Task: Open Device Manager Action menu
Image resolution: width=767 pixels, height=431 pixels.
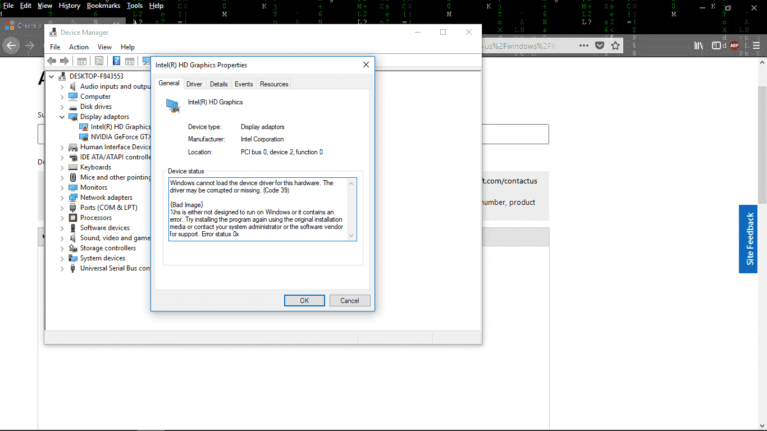Action: [79, 47]
